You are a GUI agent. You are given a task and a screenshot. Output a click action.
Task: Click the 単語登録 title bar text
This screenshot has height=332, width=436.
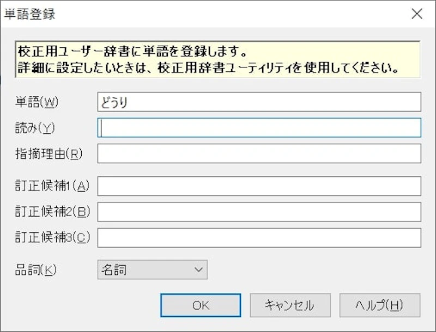coord(30,14)
